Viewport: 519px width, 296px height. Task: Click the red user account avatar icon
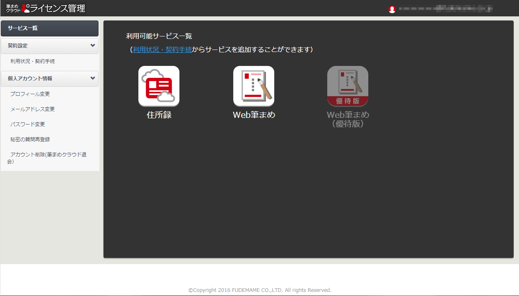pyautogui.click(x=392, y=9)
